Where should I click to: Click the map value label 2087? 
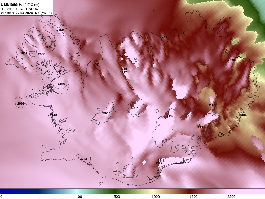coord(21,103)
